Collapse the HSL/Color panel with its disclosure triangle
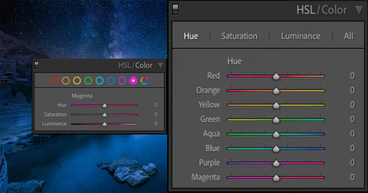This screenshot has height=193, width=368. click(x=358, y=9)
